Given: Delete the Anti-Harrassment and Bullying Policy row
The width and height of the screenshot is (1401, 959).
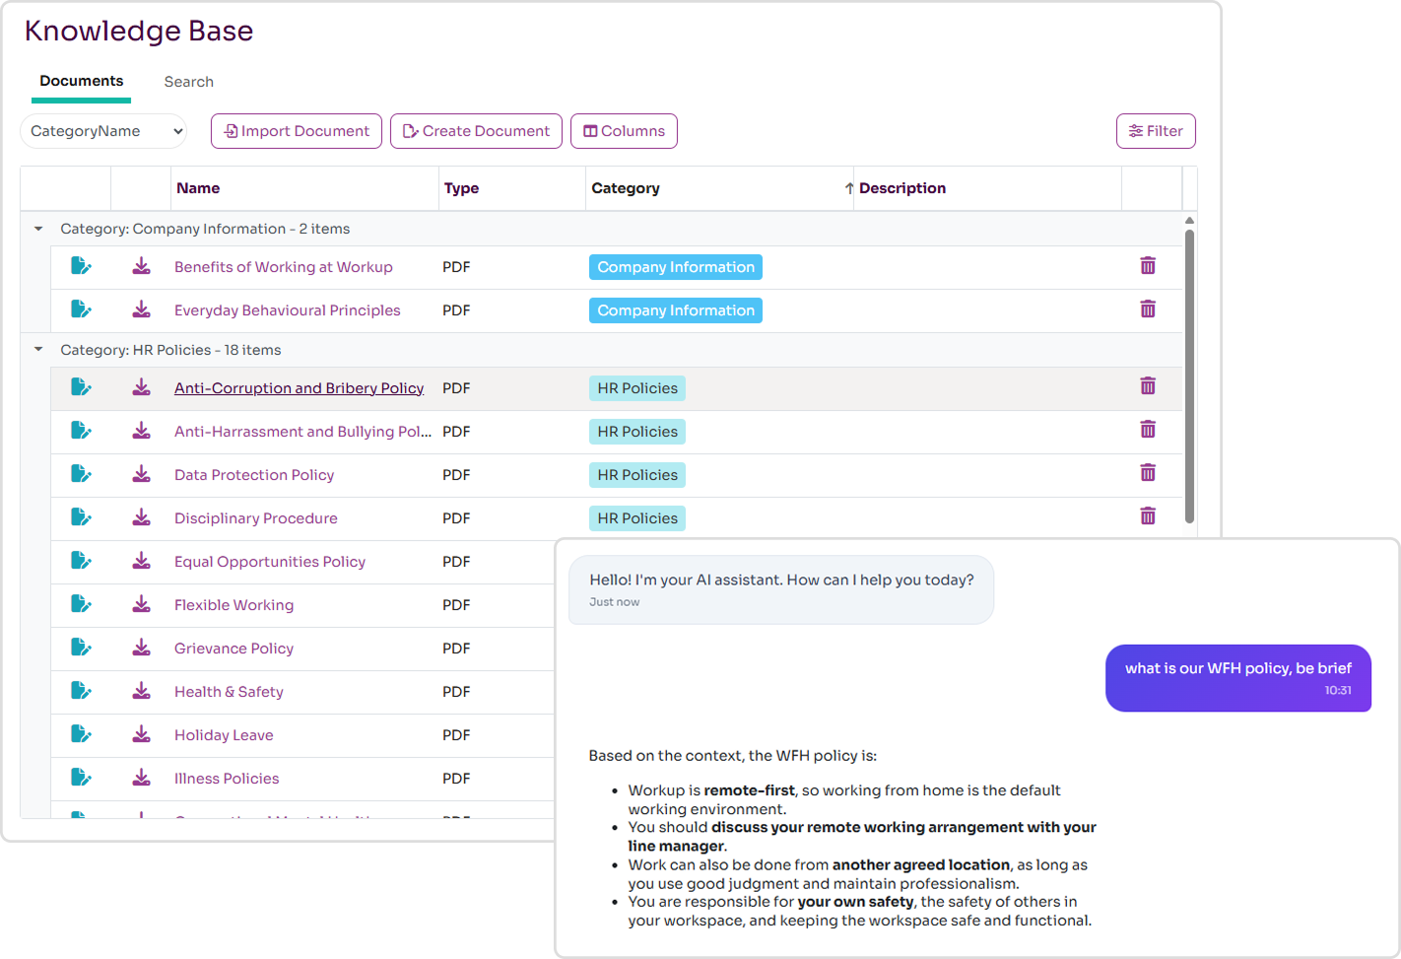Looking at the screenshot, I should click(x=1148, y=430).
